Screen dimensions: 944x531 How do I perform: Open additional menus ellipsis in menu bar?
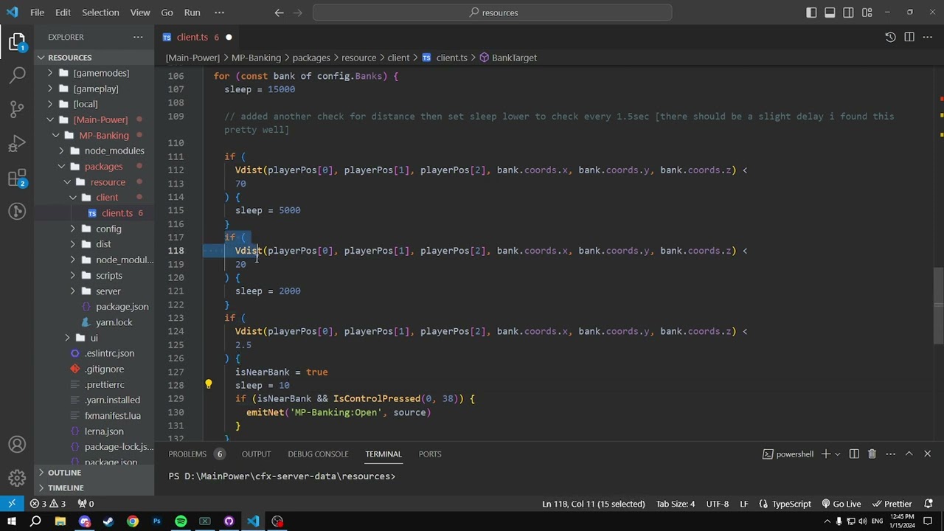pyautogui.click(x=219, y=13)
